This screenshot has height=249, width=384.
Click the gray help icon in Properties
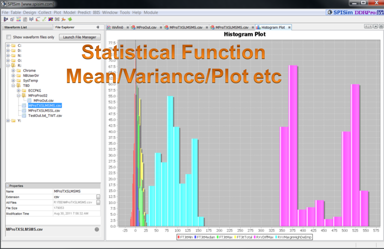[96, 229]
